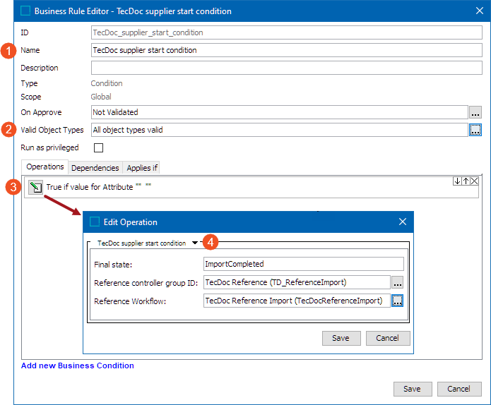Click the Edit Operation dialog title icon
491x405 pixels.
pos(95,222)
